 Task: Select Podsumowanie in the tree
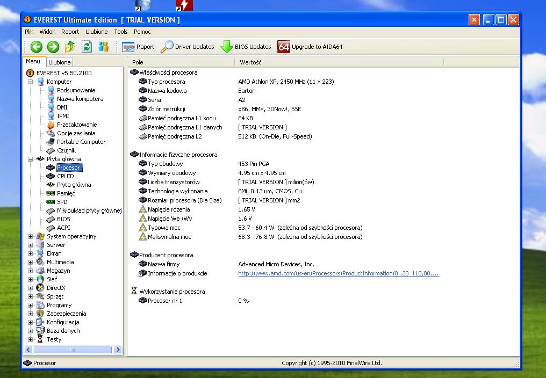(76, 90)
